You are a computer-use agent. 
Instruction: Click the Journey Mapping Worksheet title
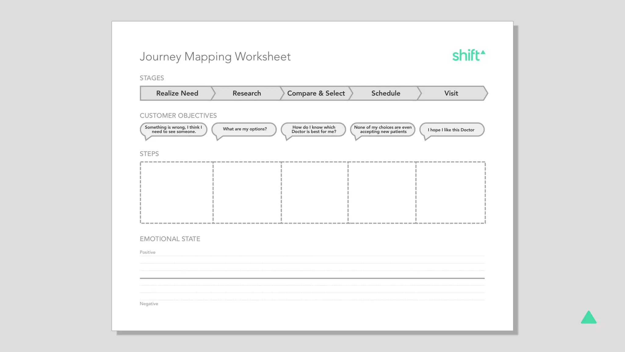coord(215,57)
